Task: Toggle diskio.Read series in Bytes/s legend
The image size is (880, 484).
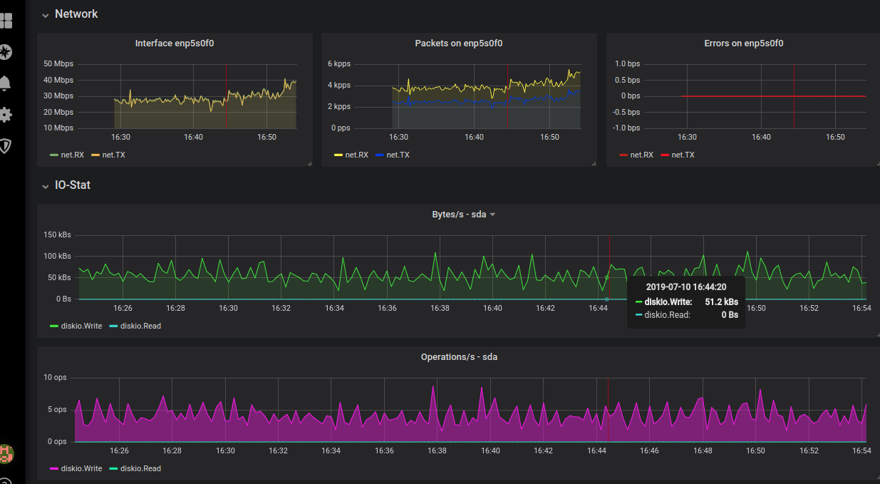Action: [x=140, y=326]
